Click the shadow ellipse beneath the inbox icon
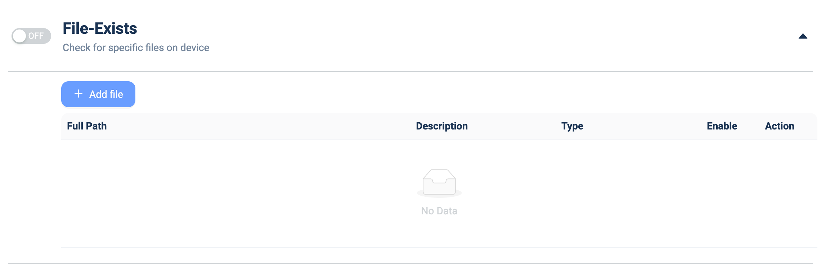Image resolution: width=821 pixels, height=264 pixels. [439, 194]
